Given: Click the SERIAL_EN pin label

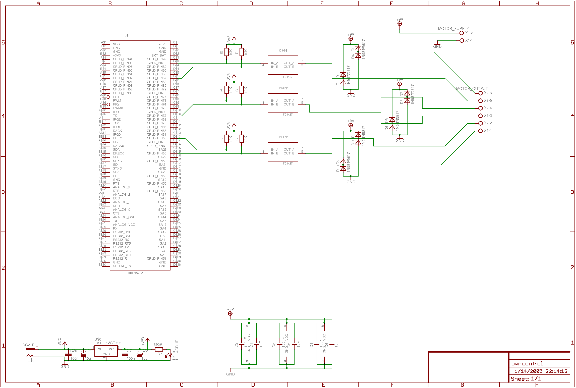Looking at the screenshot, I should (122, 266).
